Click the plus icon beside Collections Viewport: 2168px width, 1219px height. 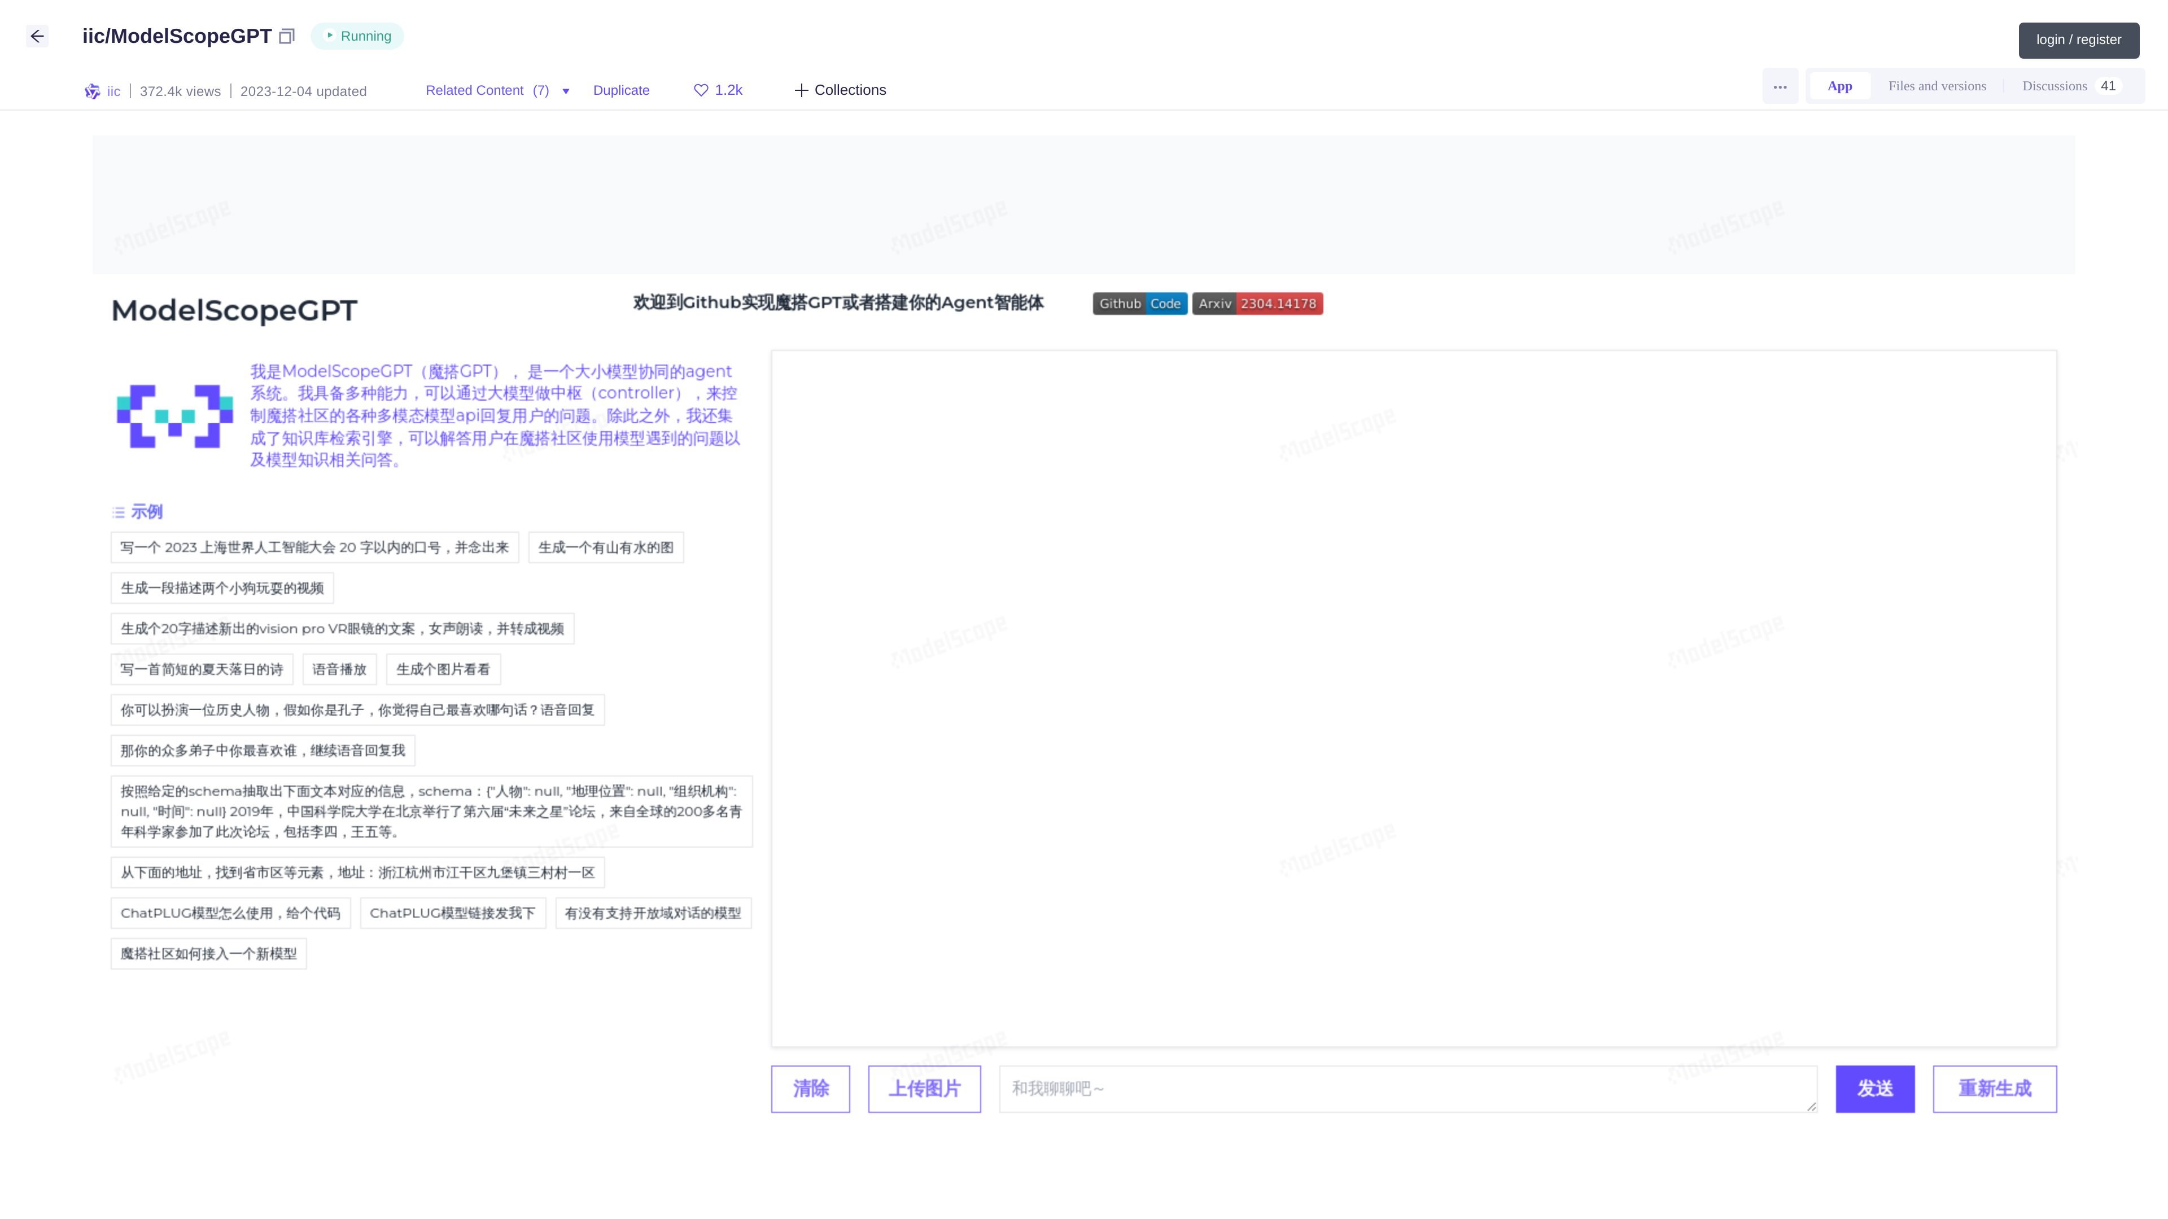tap(801, 90)
